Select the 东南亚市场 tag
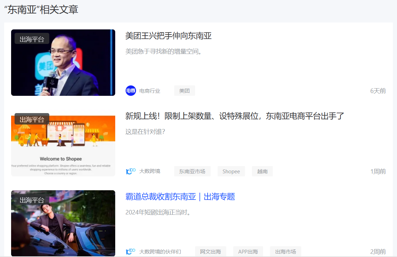The width and height of the screenshot is (397, 257). tap(192, 171)
